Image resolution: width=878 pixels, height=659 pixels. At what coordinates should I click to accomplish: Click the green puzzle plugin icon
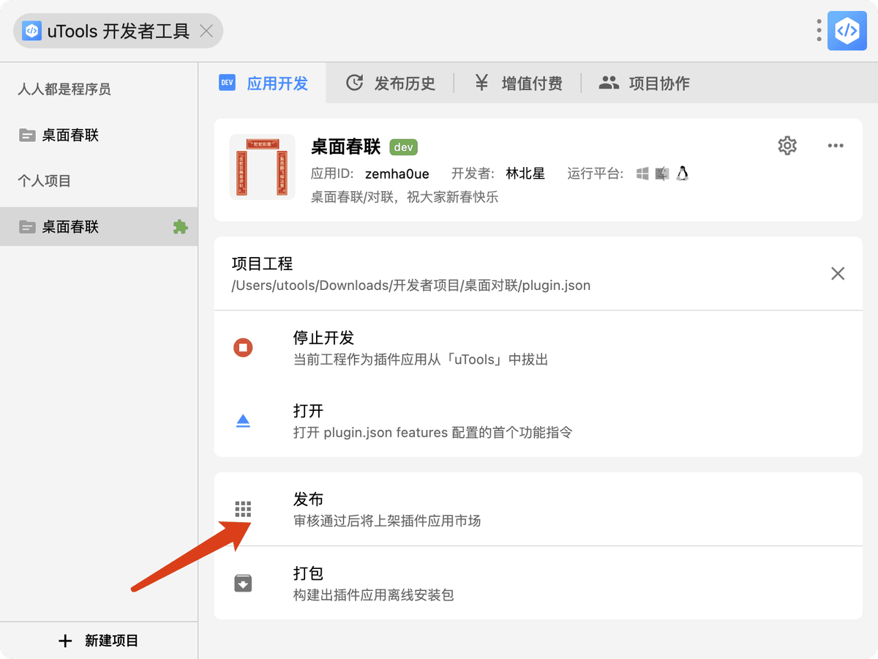(180, 227)
